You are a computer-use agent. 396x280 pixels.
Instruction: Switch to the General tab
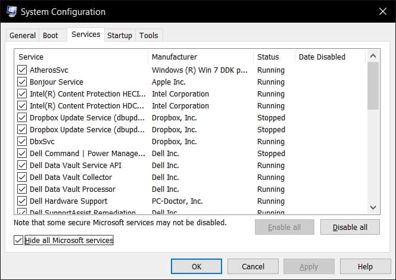pyautogui.click(x=22, y=35)
